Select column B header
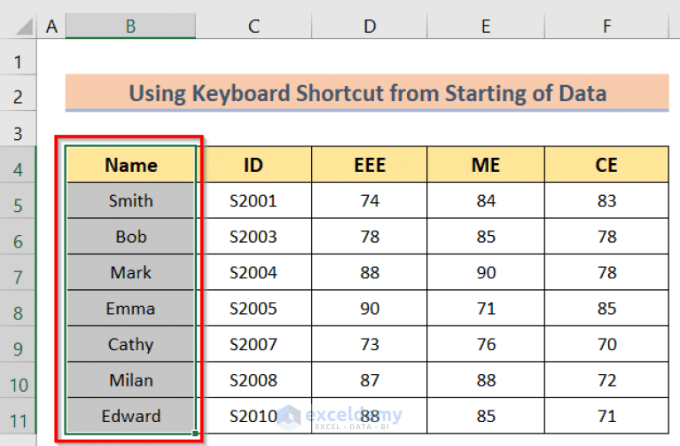Screen dimensions: 680x446 (x=130, y=26)
